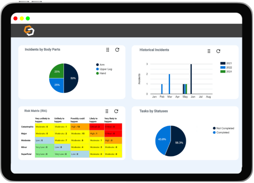Click the orange hexagon logo in header
This screenshot has height=183, width=254.
pos(29,30)
